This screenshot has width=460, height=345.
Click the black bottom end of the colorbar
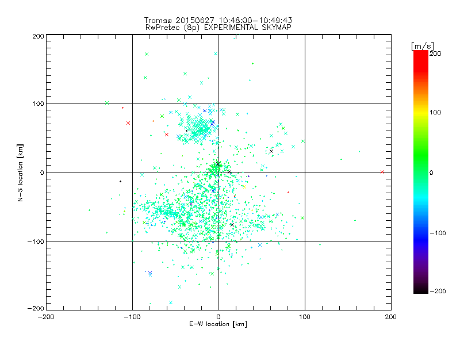(421, 289)
